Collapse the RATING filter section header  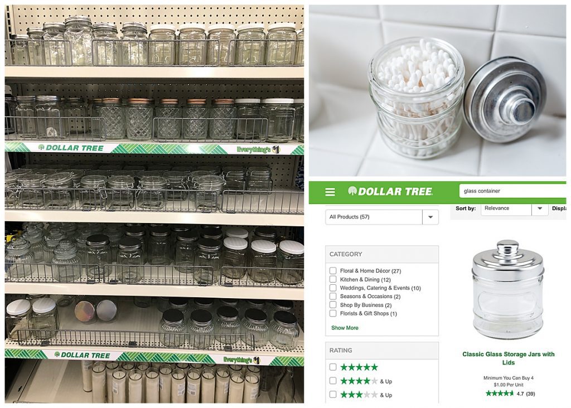[x=381, y=350]
